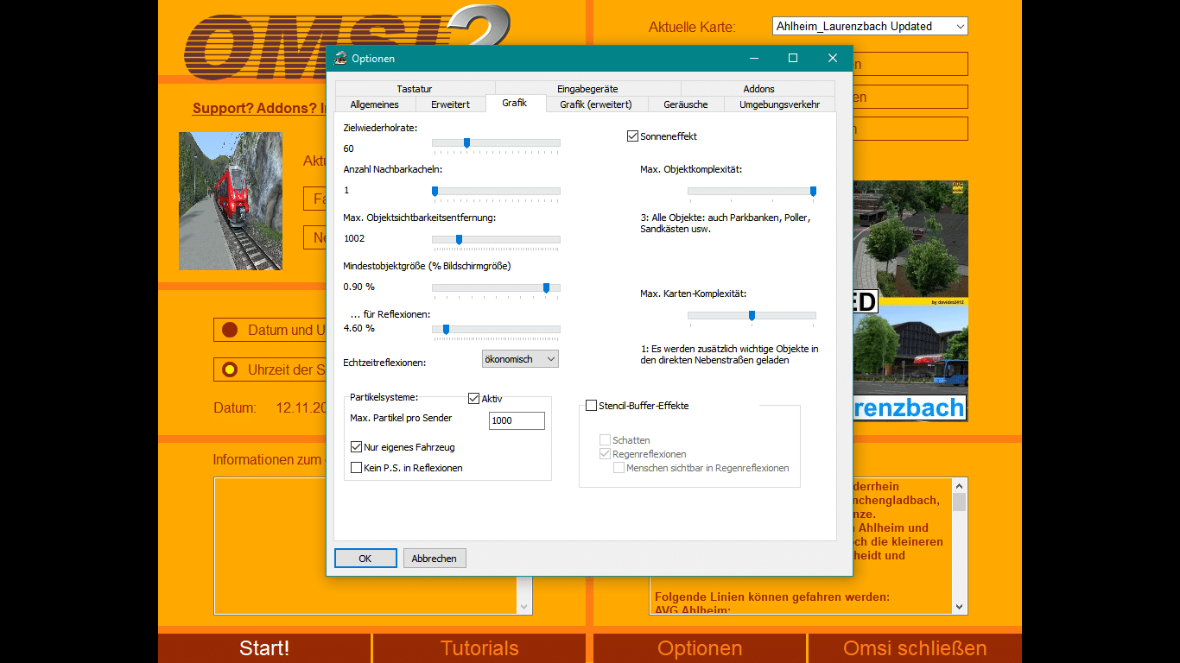Enable the Stencil-Buffer-Effekte checkbox
The width and height of the screenshot is (1180, 663).
pos(592,406)
